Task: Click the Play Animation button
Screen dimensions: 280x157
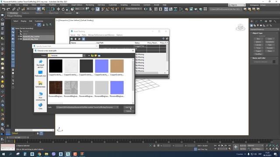Action: coord(222,146)
